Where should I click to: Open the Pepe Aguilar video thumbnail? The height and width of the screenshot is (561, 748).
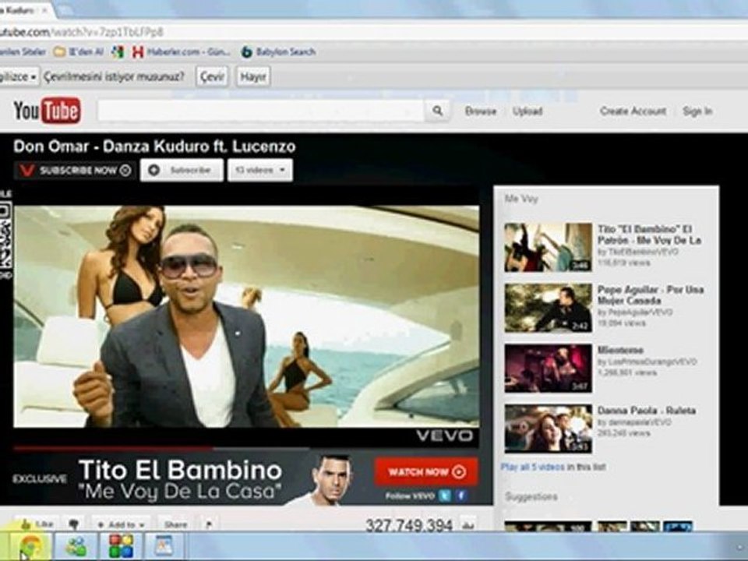pos(548,308)
